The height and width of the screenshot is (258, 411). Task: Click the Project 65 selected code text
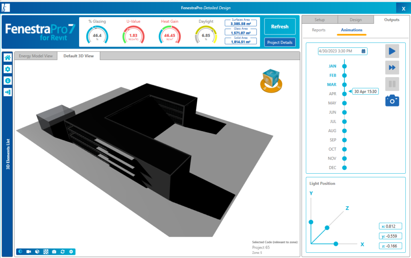tap(261, 247)
